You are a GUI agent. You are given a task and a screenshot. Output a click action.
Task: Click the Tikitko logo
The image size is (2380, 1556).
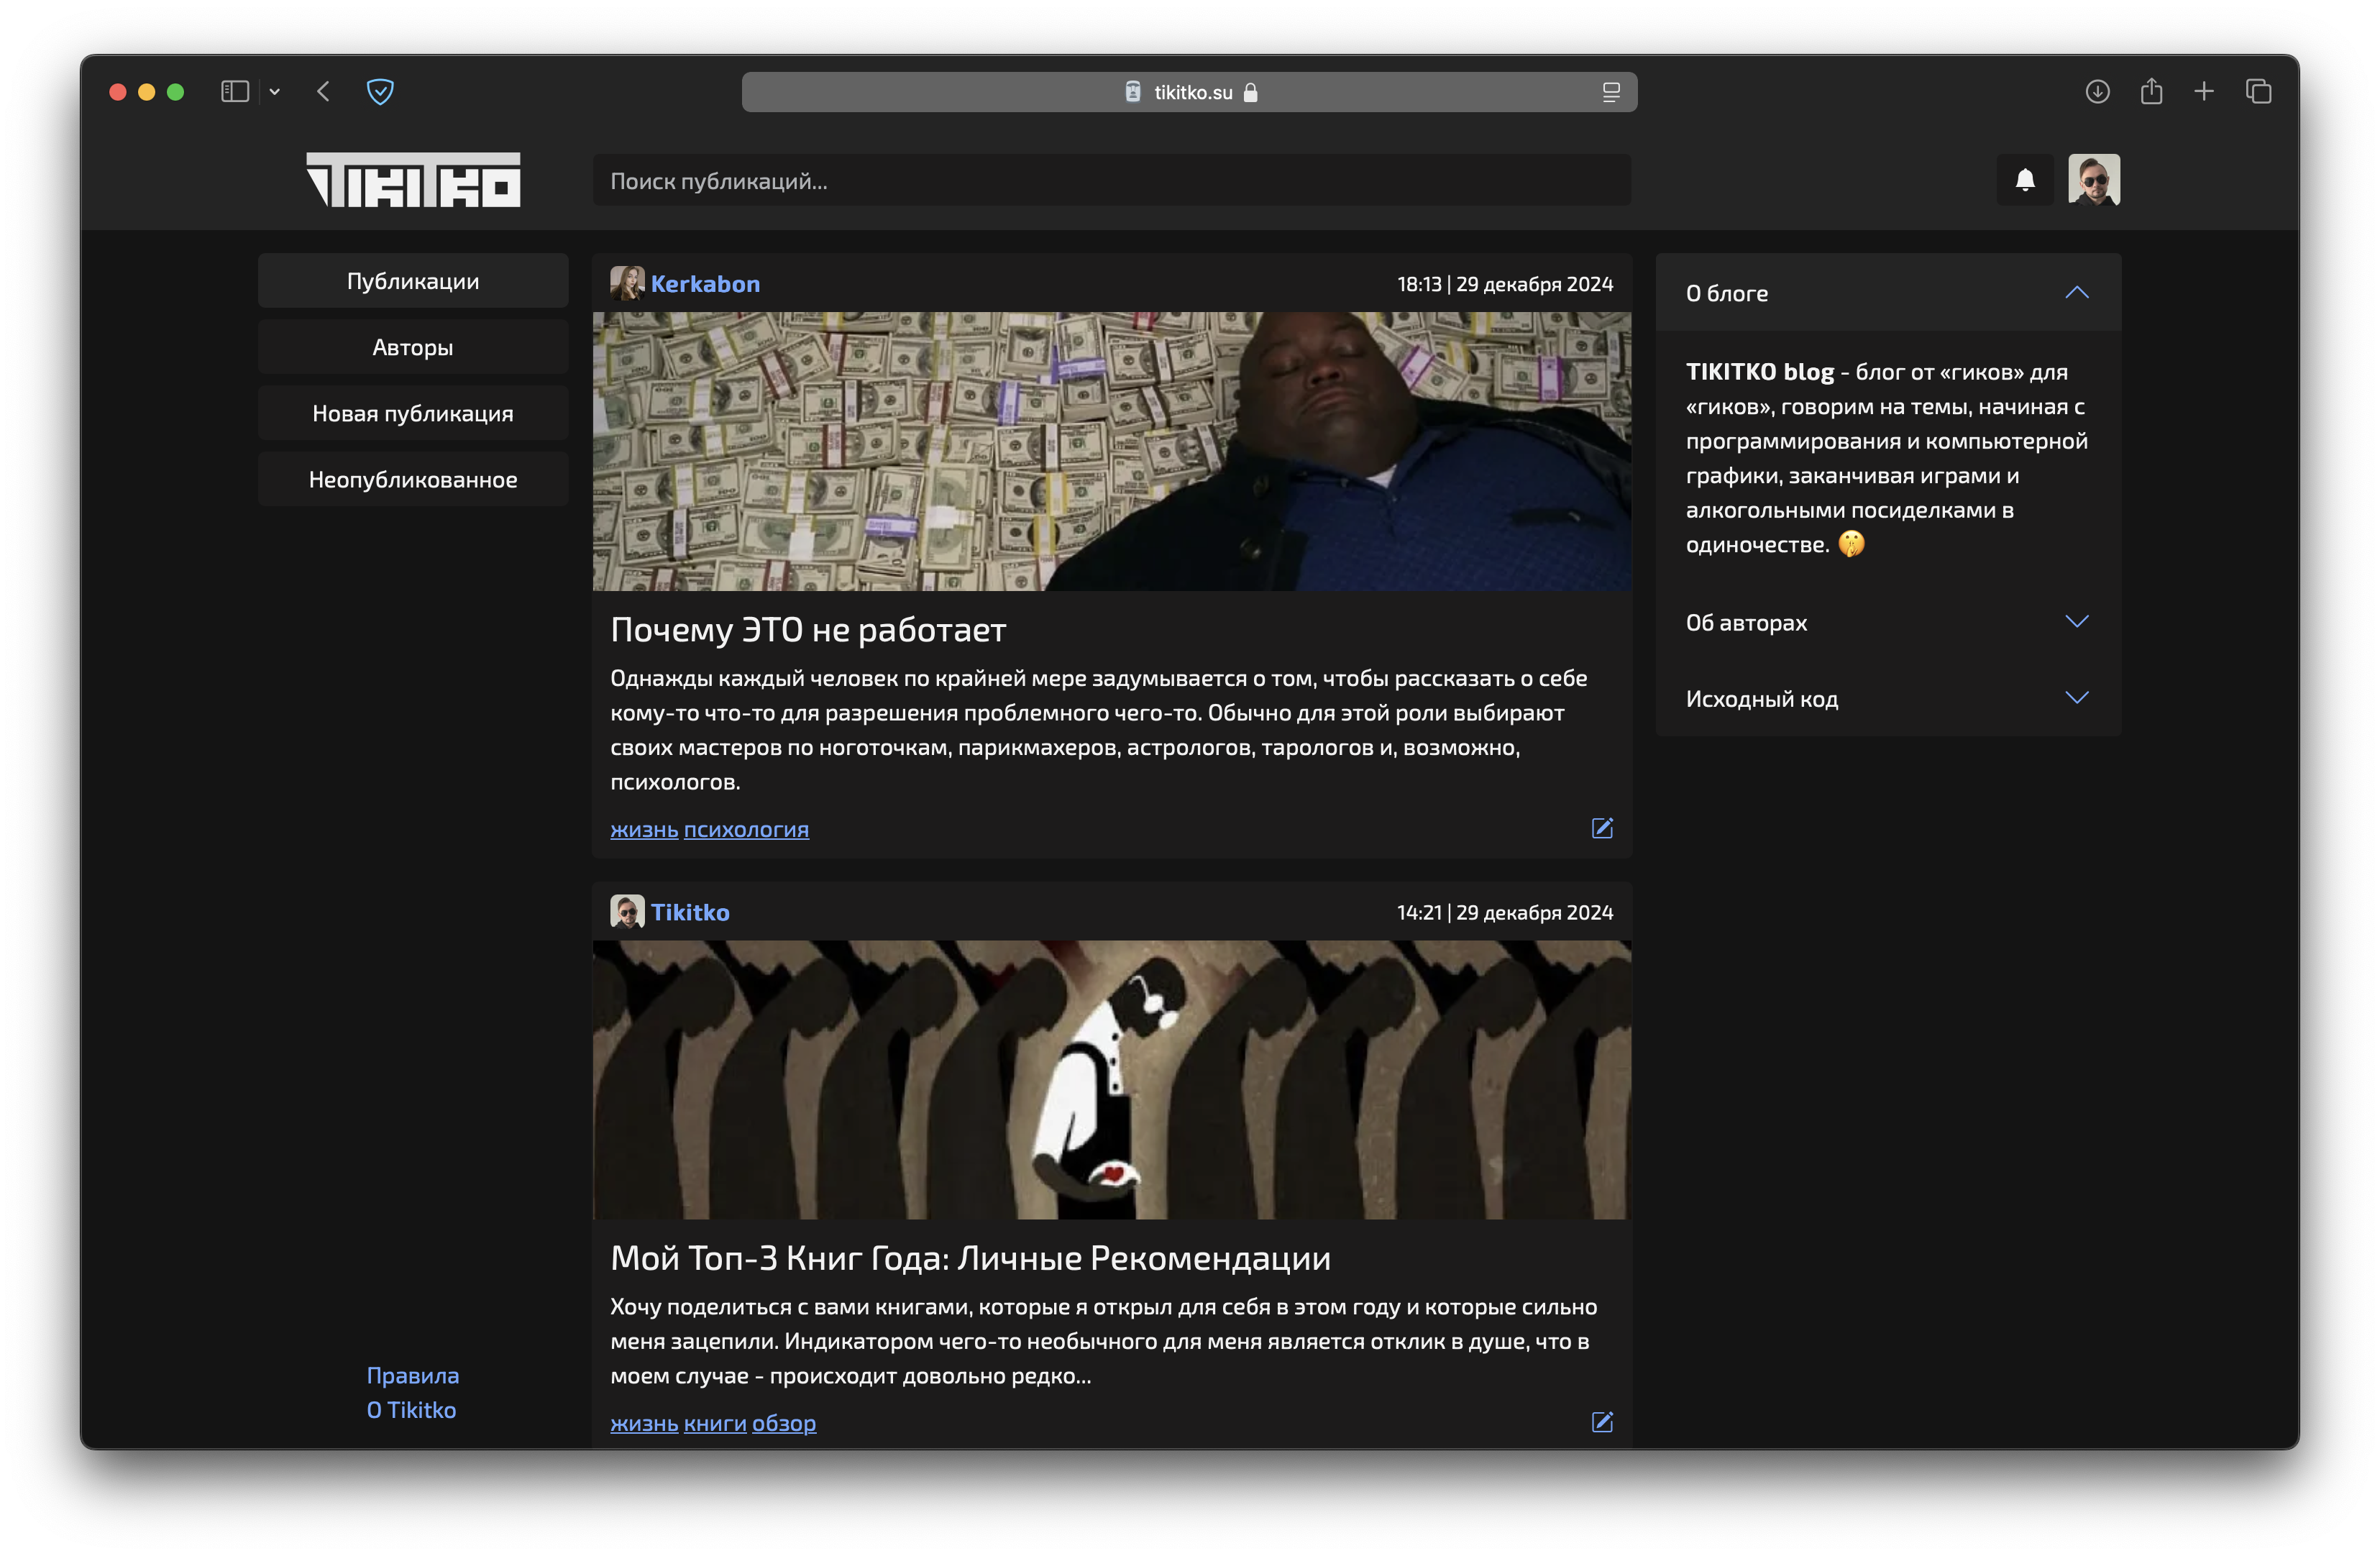[413, 180]
